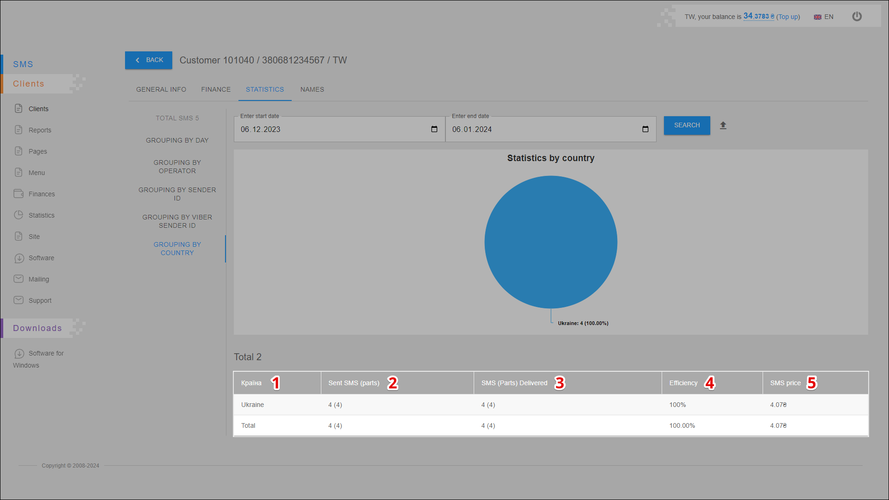Click the export upload icon next to Search
Image resolution: width=889 pixels, height=500 pixels.
coord(723,125)
